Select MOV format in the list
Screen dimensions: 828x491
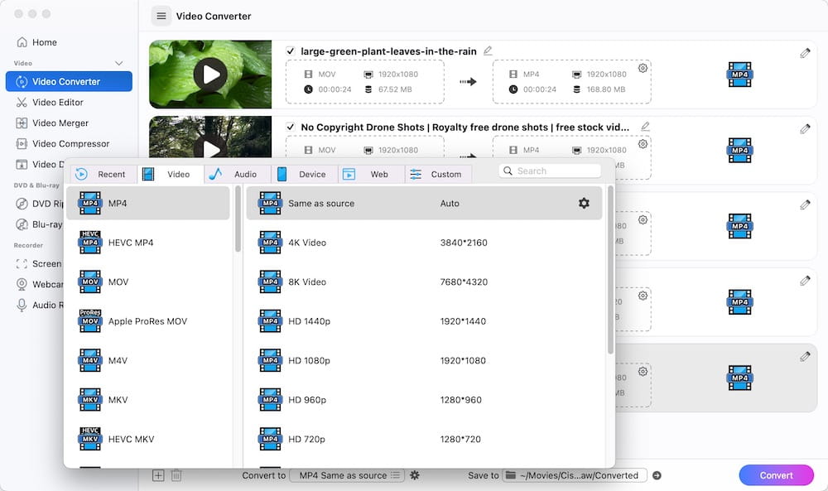point(148,282)
